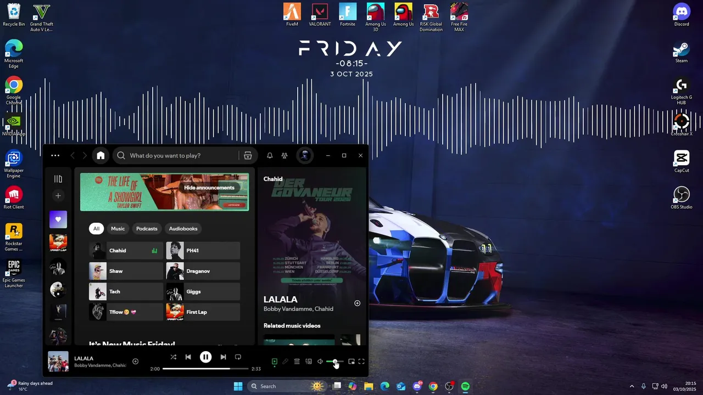Click Chahid heading in Now Playing panel
Screen dimensions: 703x395
pyautogui.click(x=273, y=179)
